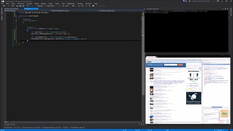Click the CasualConversation ad thumbnail in browser
This screenshot has height=131, width=233.
click(194, 98)
